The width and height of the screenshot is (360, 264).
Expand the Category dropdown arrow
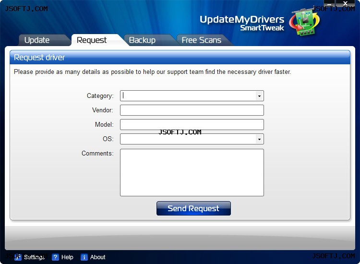(x=259, y=96)
